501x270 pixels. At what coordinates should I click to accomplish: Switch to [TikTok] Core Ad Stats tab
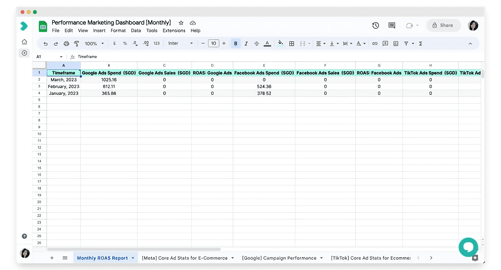(x=371, y=258)
